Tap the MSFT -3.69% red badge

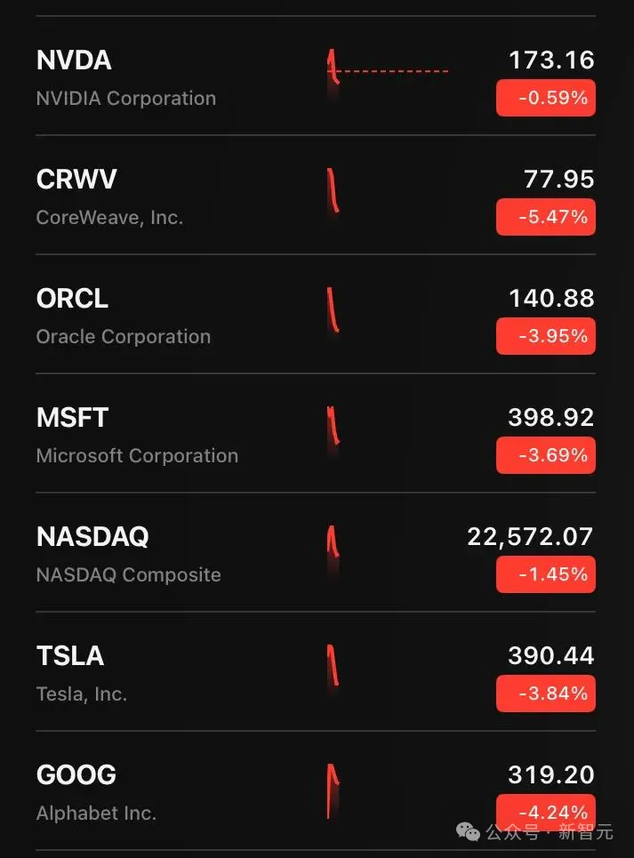point(545,455)
